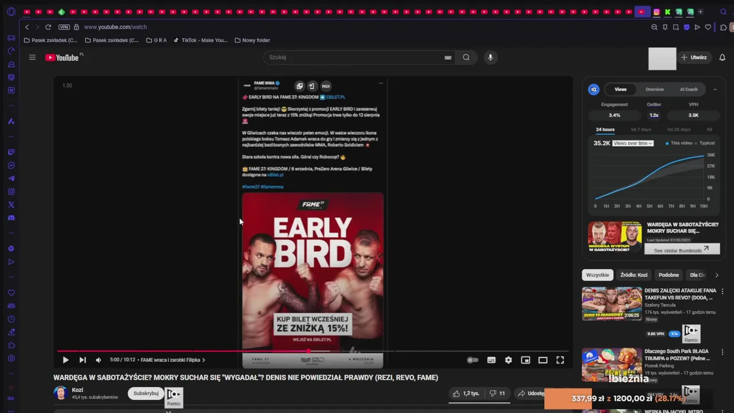This screenshot has width=734, height=413.
Task: Click Remix icon next to Subskrybuj
Action: (174, 397)
